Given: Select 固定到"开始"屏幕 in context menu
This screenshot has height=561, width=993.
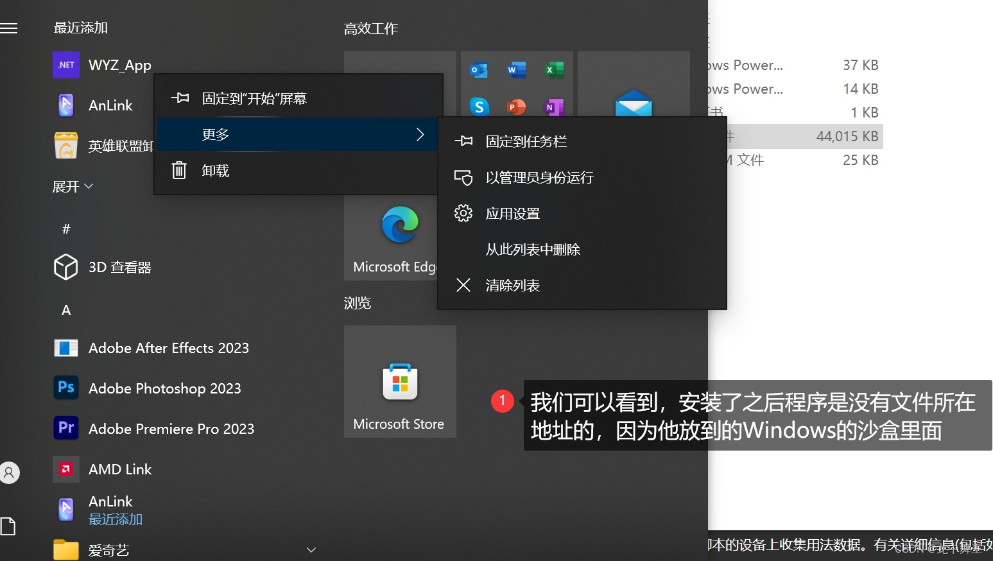Looking at the screenshot, I should (298, 98).
